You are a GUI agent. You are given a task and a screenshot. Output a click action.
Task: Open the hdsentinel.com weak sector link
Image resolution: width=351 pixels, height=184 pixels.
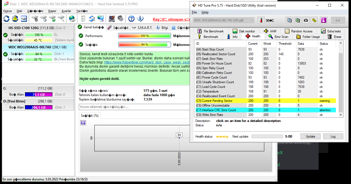(147, 63)
